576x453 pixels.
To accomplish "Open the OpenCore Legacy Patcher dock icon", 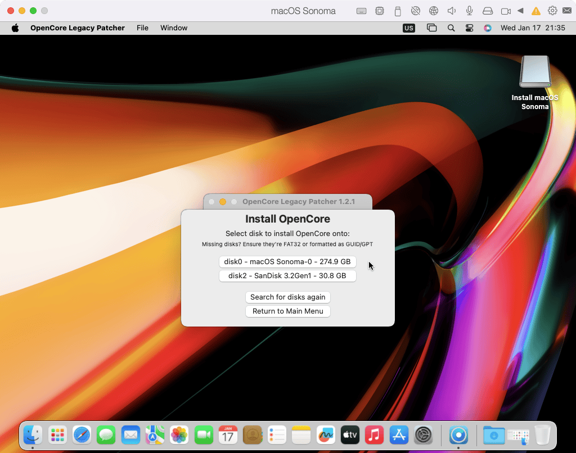I will (x=459, y=434).
